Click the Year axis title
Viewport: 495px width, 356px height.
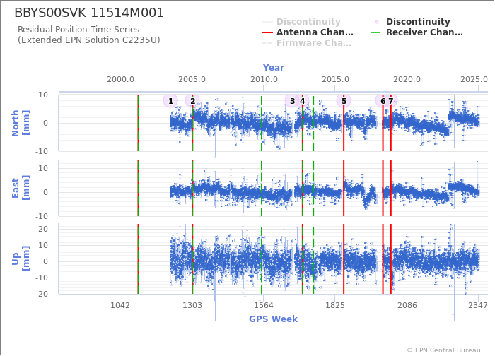[x=274, y=68]
